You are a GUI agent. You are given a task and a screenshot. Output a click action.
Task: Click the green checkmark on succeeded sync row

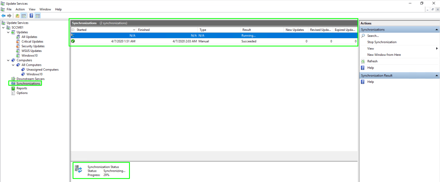[x=73, y=41]
